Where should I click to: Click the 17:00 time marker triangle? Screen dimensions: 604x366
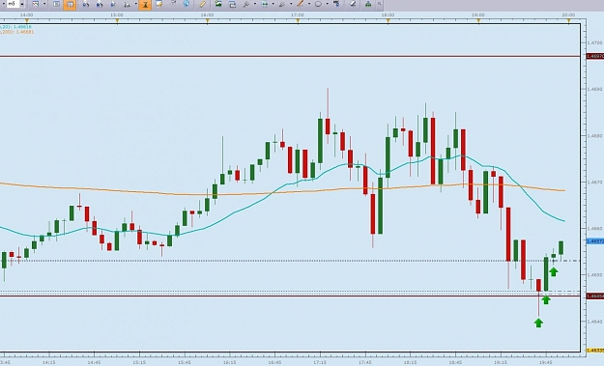298,21
